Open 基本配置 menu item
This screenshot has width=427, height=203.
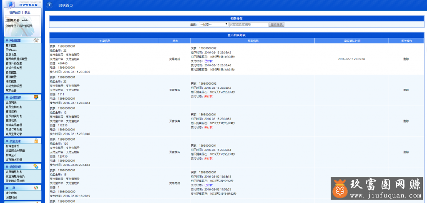click(11, 45)
